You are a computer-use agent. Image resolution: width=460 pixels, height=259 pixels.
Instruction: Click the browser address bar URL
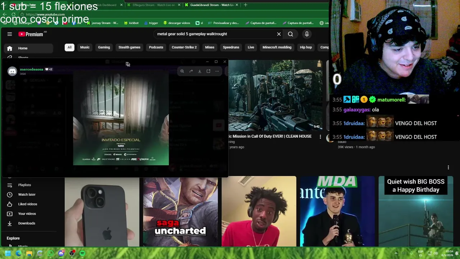[45, 14]
